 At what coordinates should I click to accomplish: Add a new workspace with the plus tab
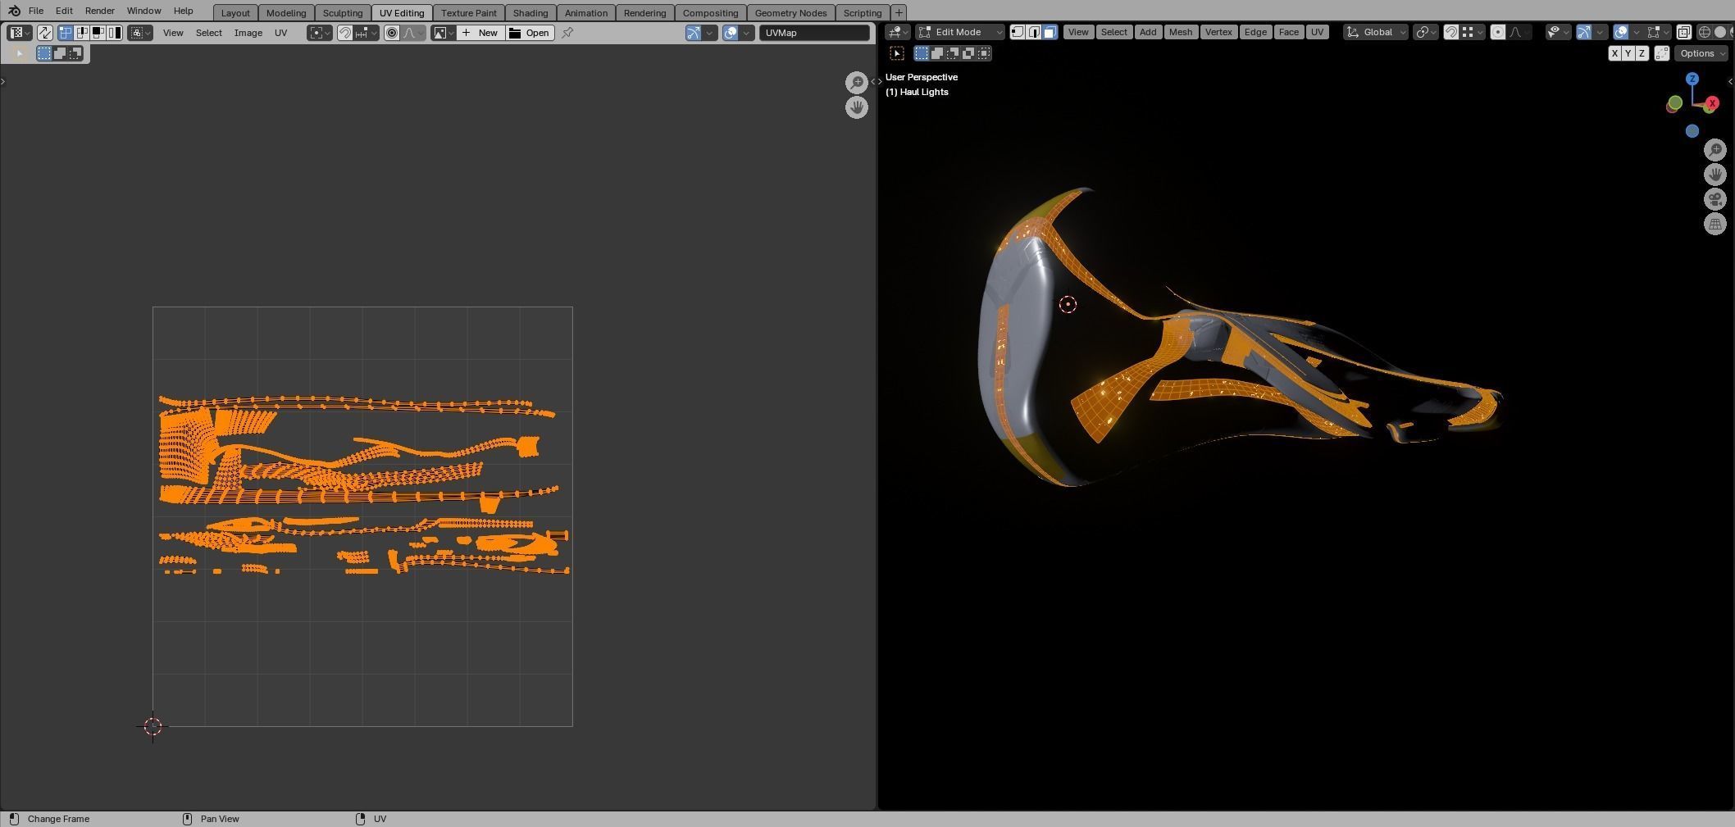point(899,12)
